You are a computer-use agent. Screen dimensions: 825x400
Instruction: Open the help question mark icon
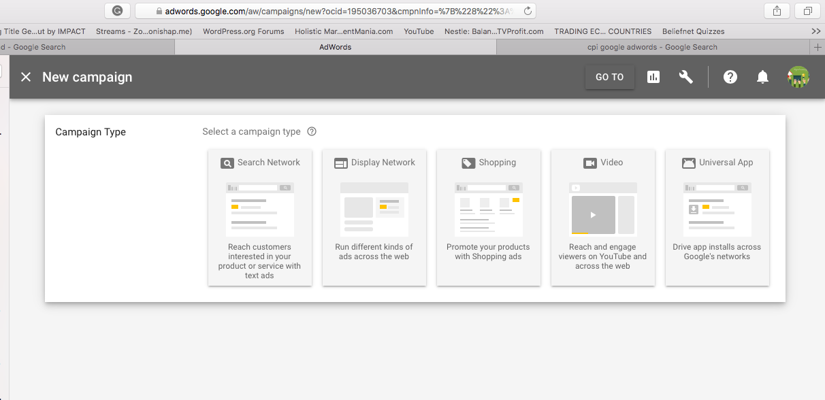730,77
